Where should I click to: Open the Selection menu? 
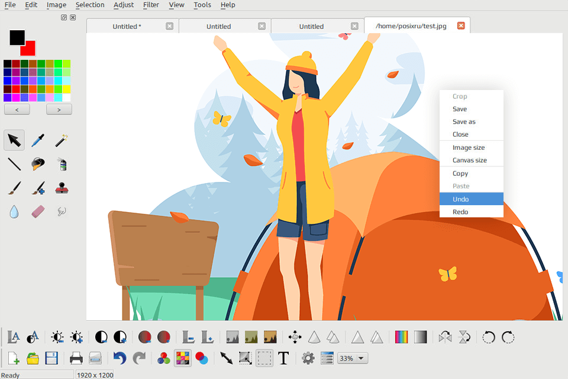coord(90,5)
